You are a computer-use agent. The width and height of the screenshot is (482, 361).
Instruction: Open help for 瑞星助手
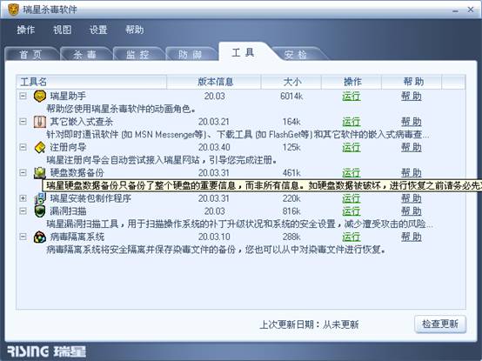pyautogui.click(x=412, y=97)
